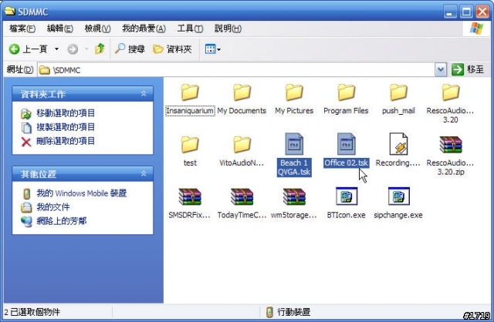Open the Search (搜尋) toolbar button
Image resolution: width=494 pixels, height=322 pixels.
click(130, 49)
